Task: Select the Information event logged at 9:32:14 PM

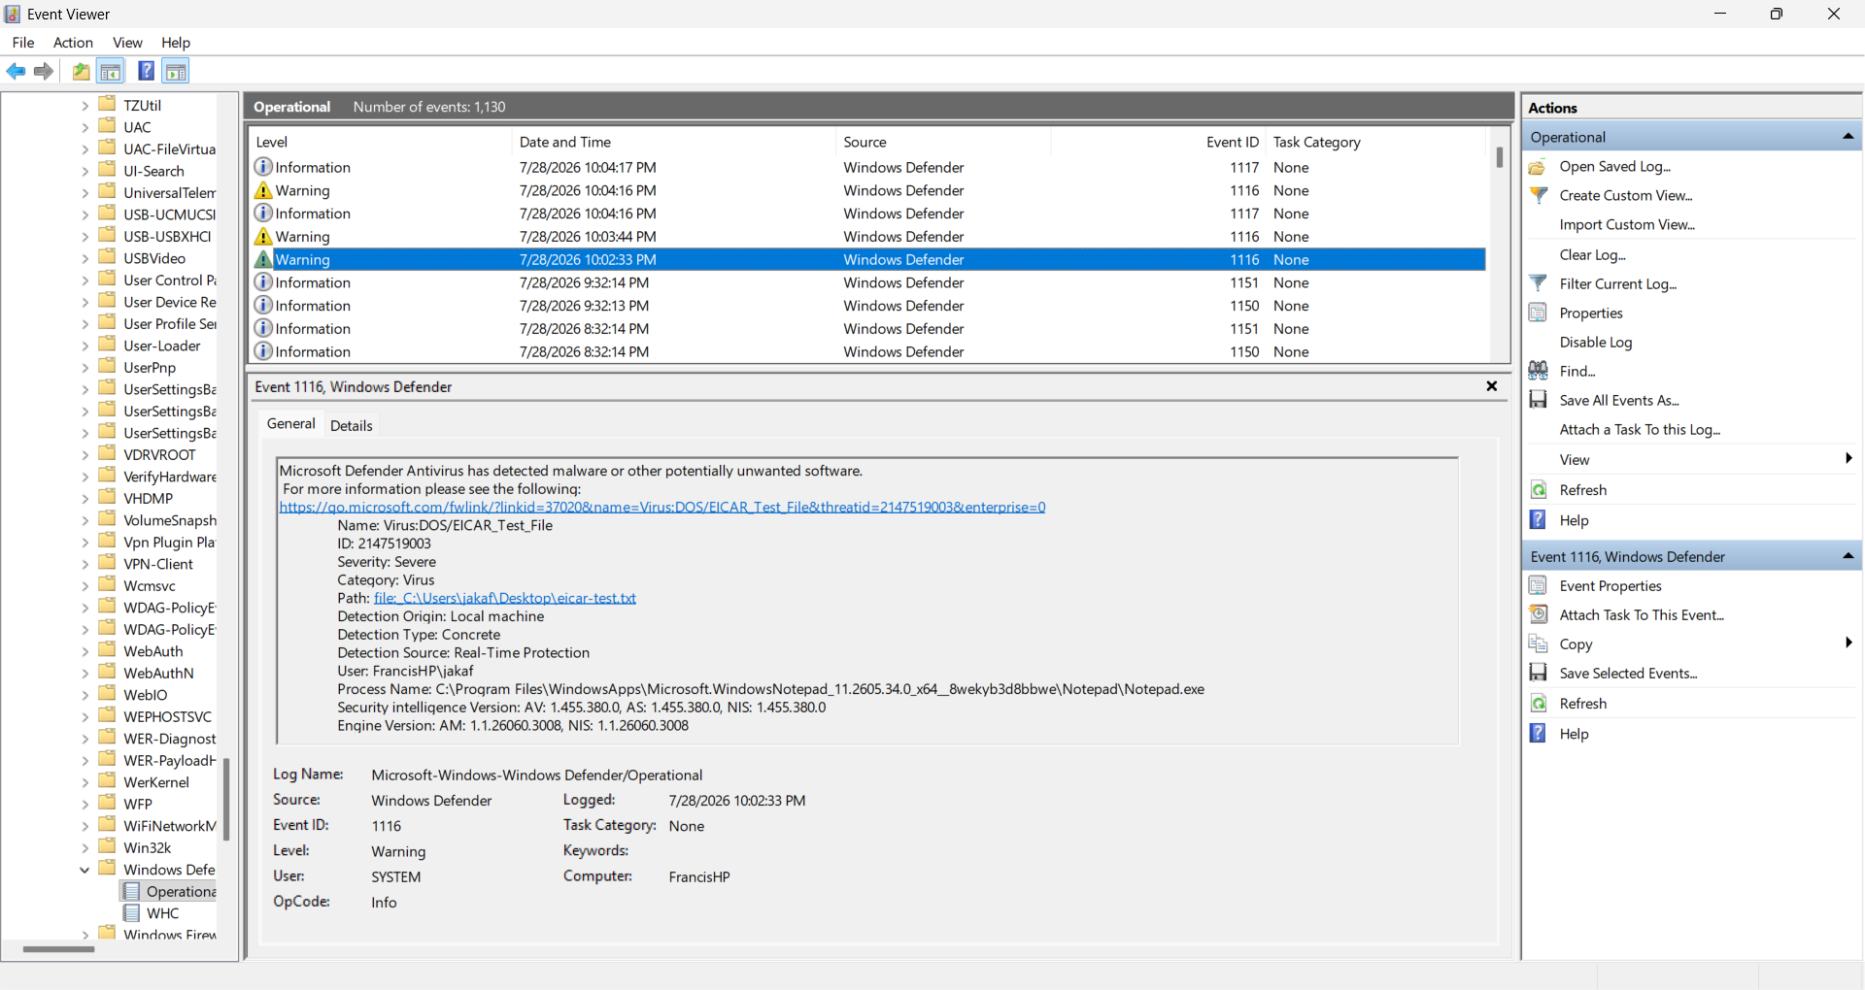Action: (868, 282)
